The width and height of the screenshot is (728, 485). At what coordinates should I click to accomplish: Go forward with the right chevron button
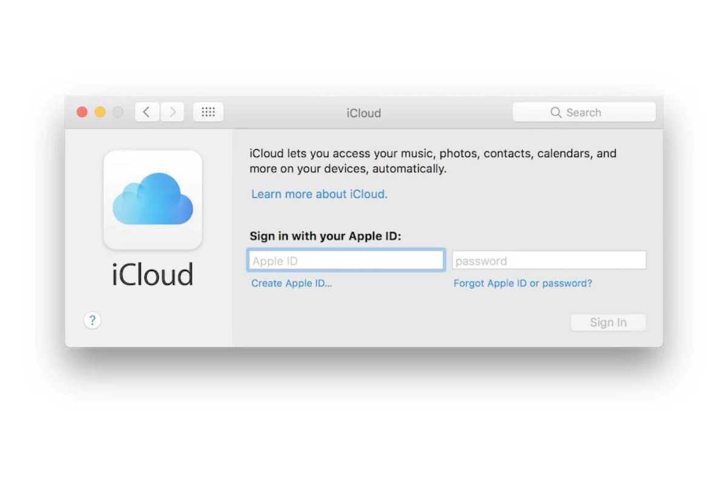(x=173, y=112)
